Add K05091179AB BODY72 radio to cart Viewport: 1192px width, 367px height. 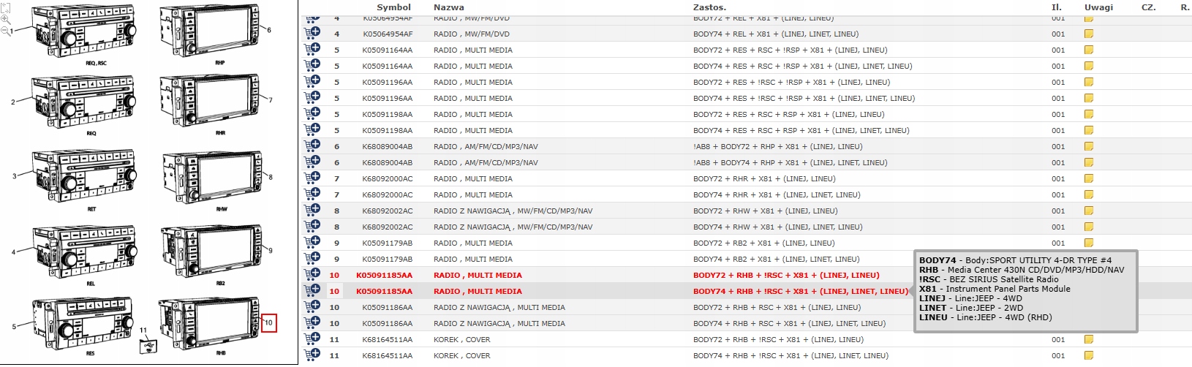pos(312,243)
